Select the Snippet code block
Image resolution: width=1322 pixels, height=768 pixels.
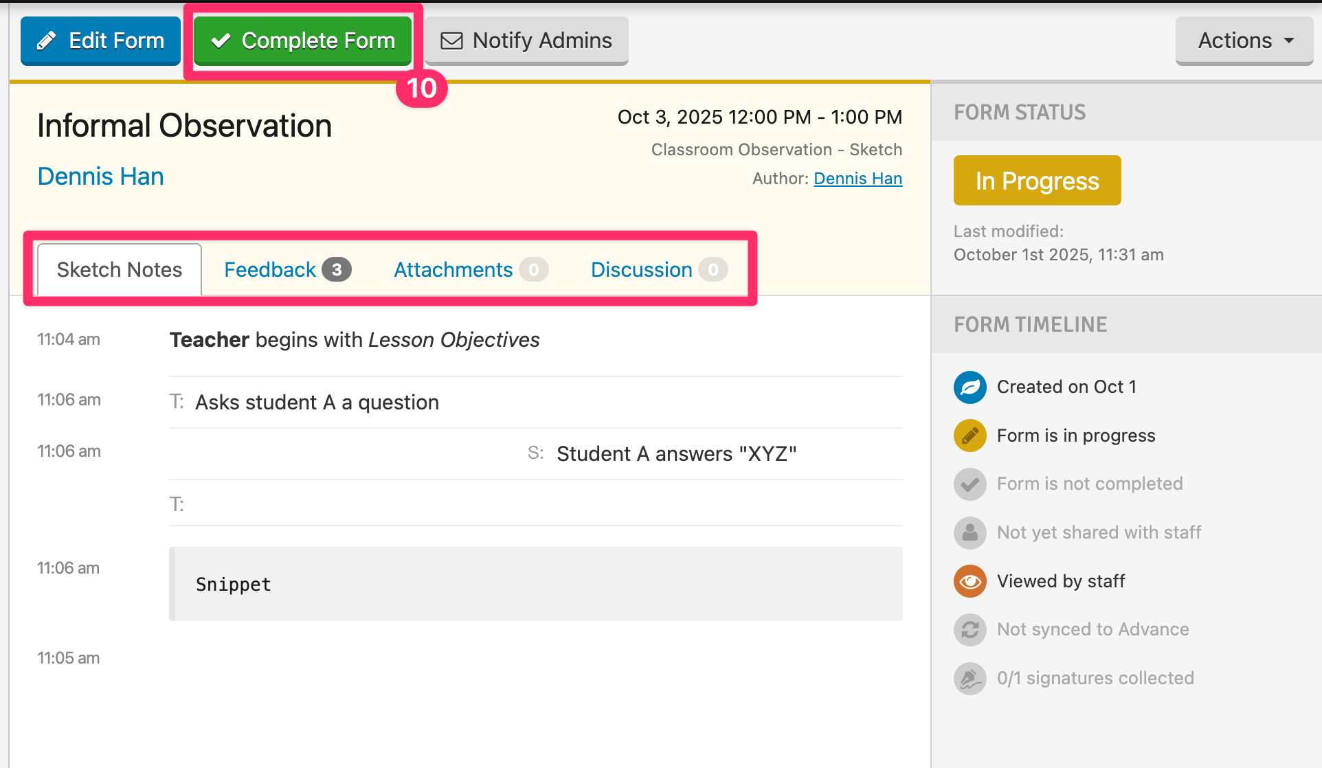coord(536,584)
